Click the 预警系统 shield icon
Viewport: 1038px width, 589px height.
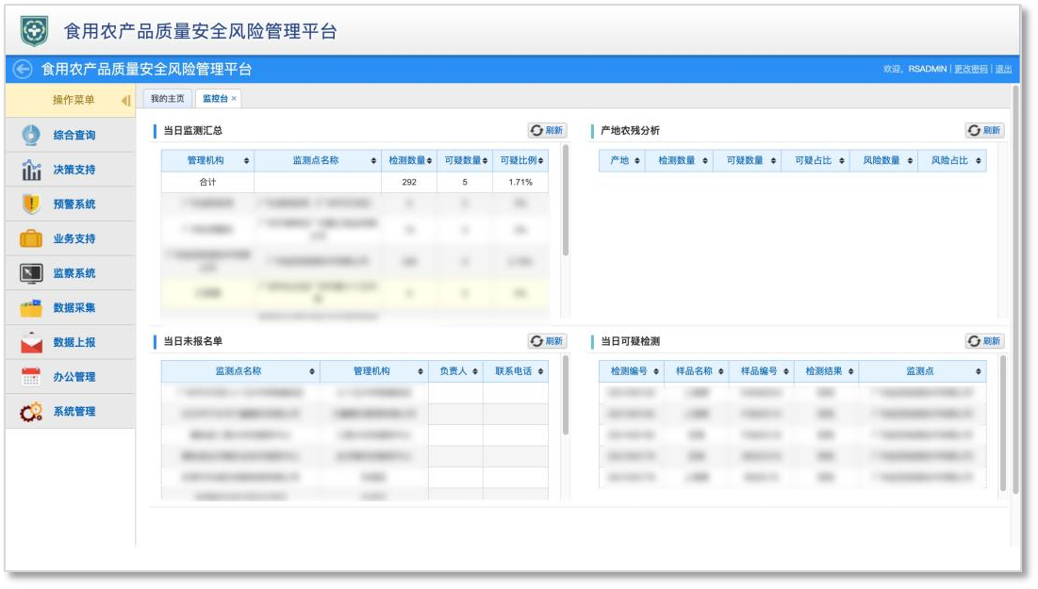pyautogui.click(x=31, y=204)
